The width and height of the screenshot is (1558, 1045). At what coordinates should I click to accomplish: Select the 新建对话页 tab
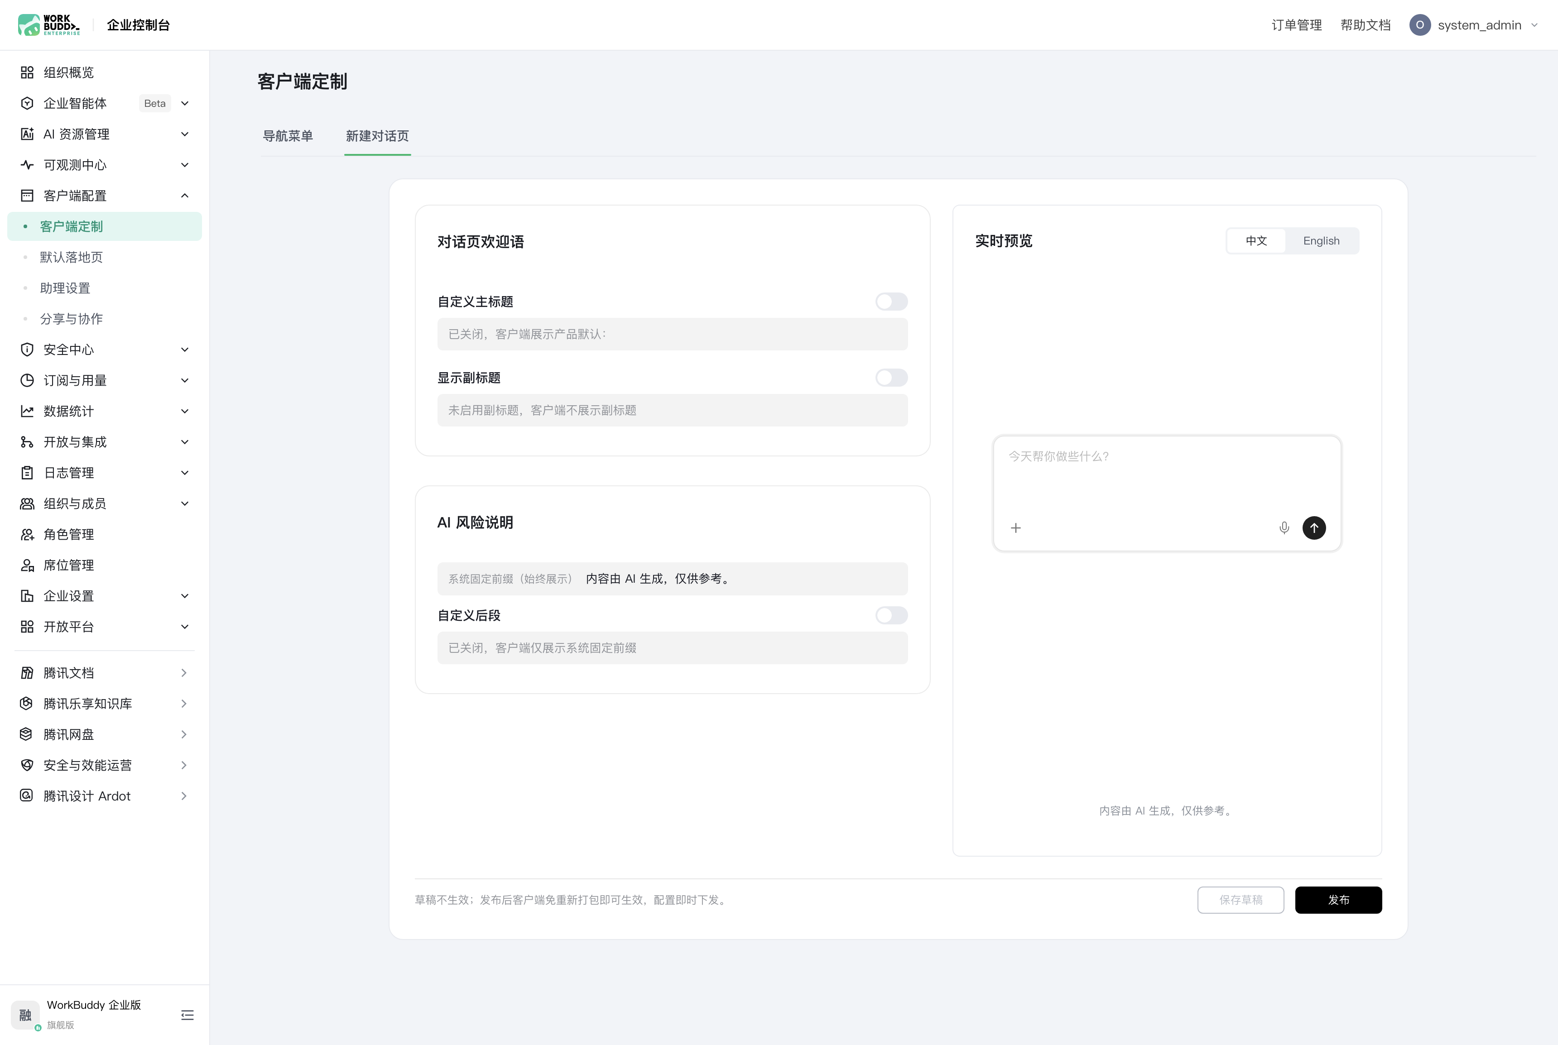pos(377,136)
